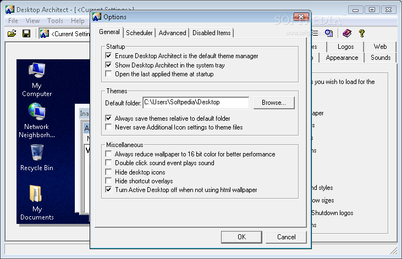Viewport: 402px width, 259px height.
Task: Click the list-view toolbar icon behind the dialog
Action: click(x=315, y=33)
